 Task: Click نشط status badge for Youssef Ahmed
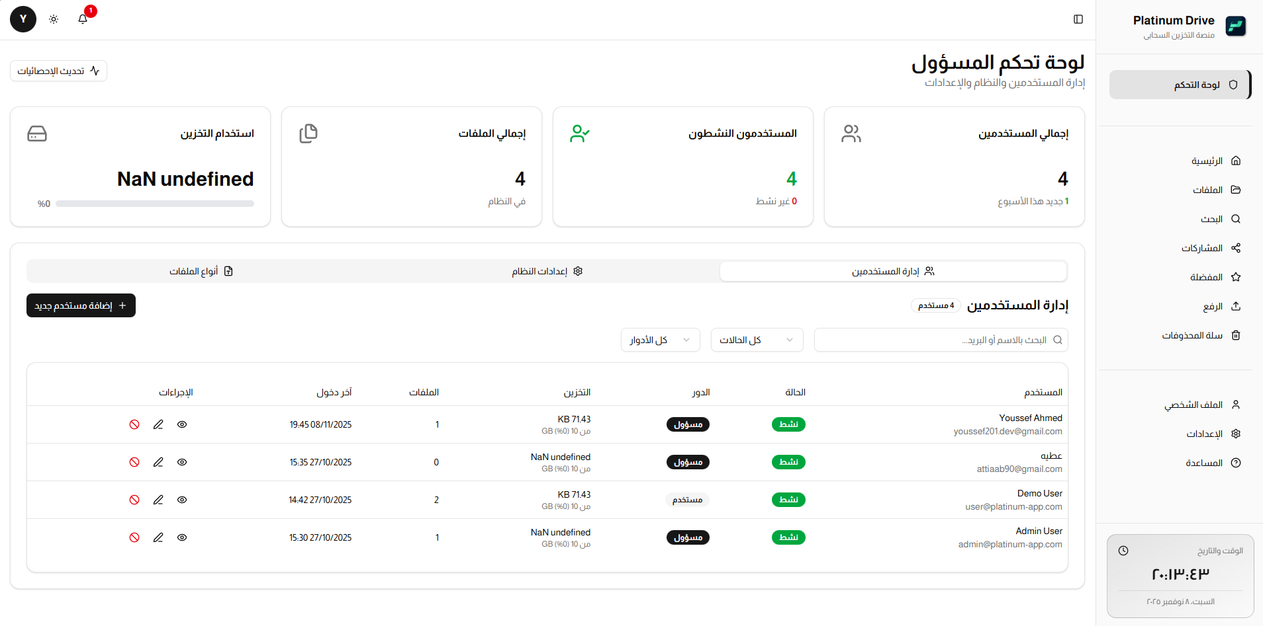[788, 424]
